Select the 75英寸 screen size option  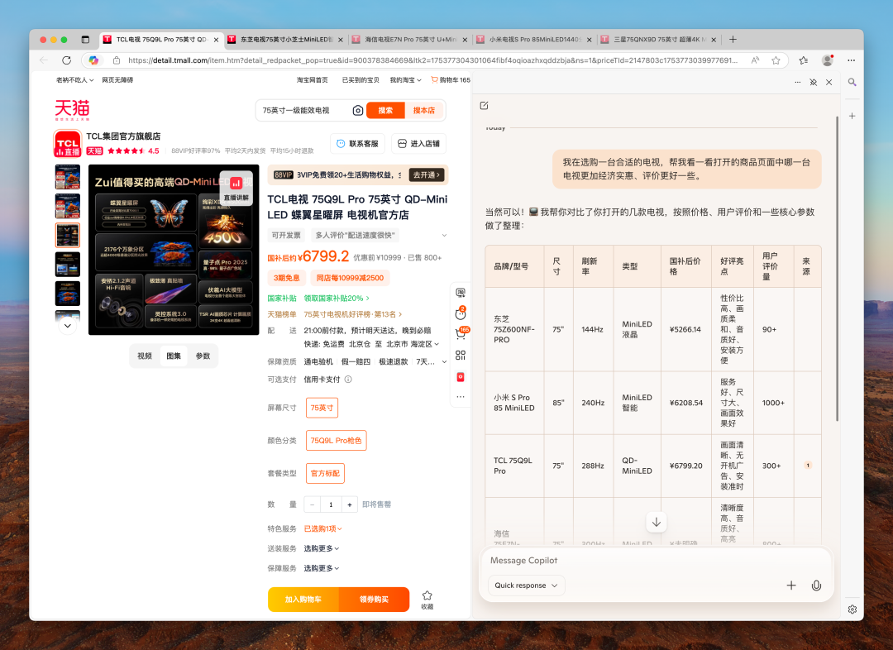(x=322, y=408)
